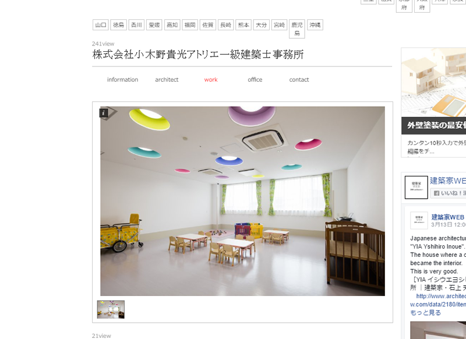Open the architect tab

(167, 80)
